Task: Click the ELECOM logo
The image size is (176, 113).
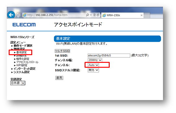Action: (x=24, y=25)
